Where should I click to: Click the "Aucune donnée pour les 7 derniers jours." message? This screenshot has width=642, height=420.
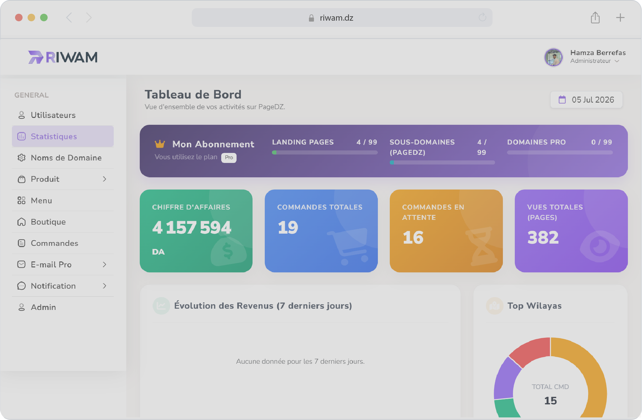(x=300, y=361)
